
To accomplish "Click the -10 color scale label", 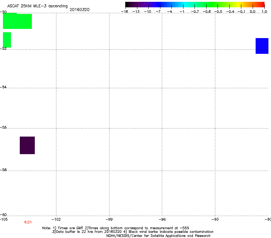I will [x=148, y=12].
